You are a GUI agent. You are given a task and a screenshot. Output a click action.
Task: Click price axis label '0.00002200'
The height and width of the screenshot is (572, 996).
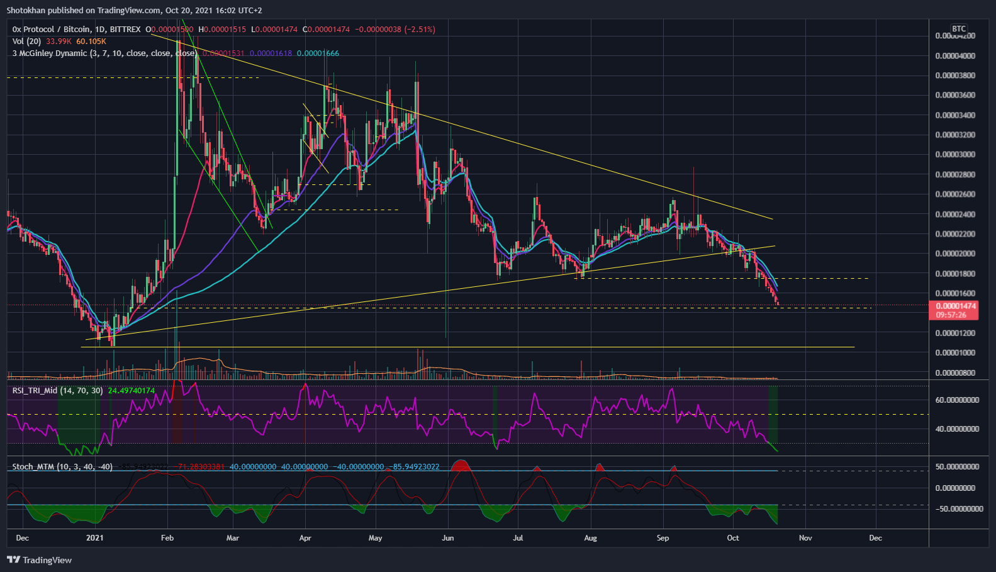pos(955,234)
